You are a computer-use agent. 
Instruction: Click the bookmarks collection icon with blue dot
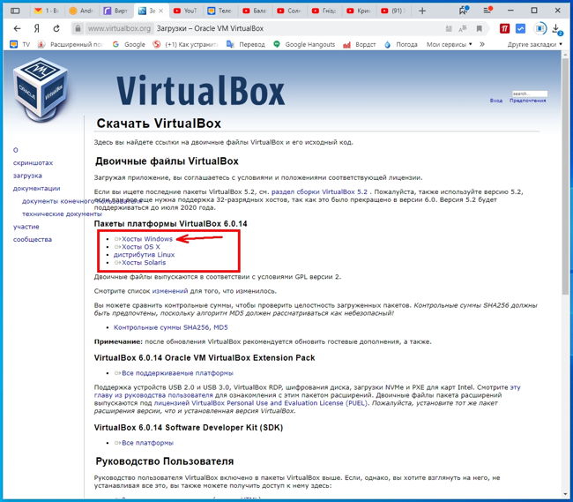click(464, 11)
